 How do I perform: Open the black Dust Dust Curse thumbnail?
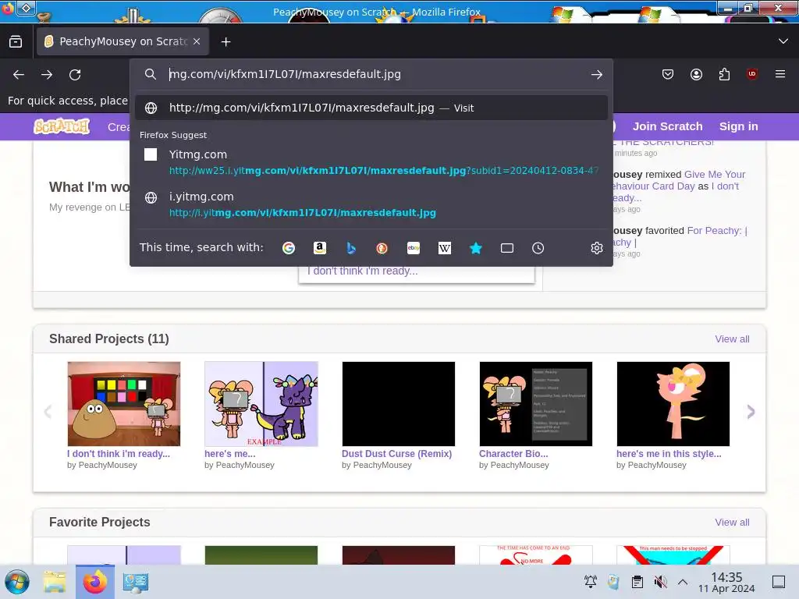399,404
